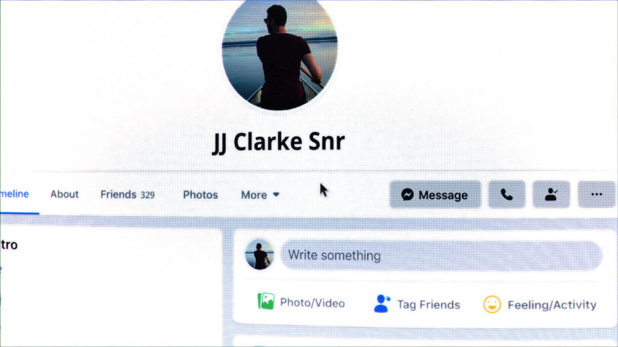The height and width of the screenshot is (347, 618).
Task: Click the Message button
Action: 435,195
